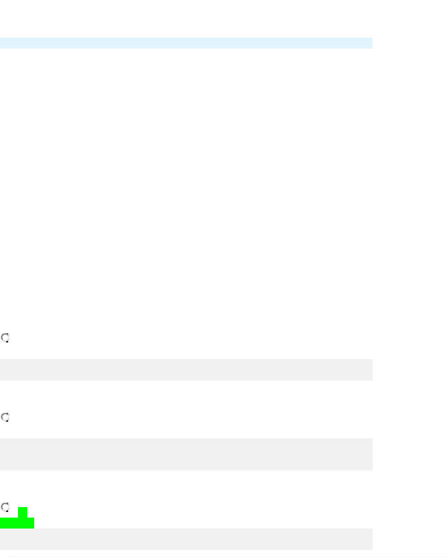Click the wide green strip under the last radio button
This screenshot has width=447, height=557.
(17, 523)
